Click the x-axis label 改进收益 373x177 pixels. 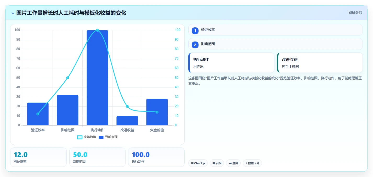(x=127, y=130)
